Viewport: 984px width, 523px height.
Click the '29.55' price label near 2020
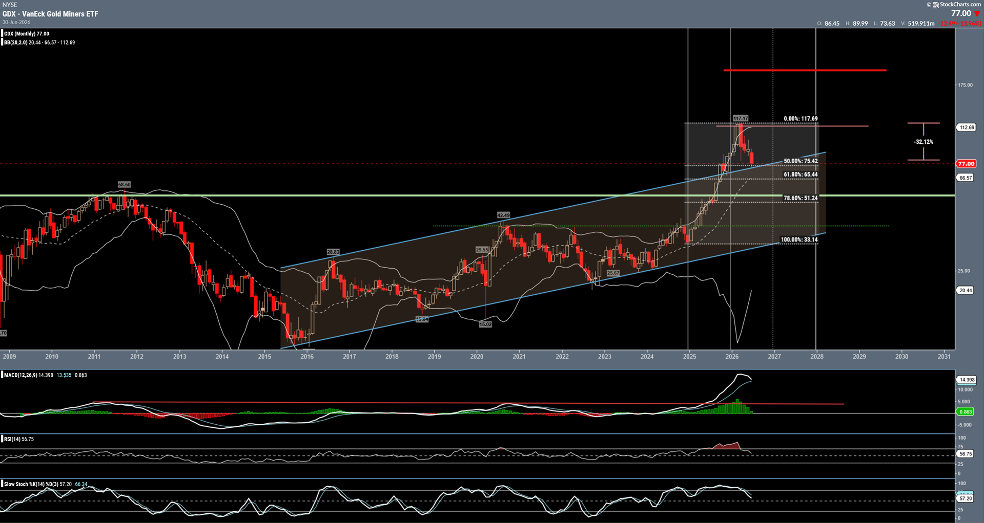coord(482,250)
